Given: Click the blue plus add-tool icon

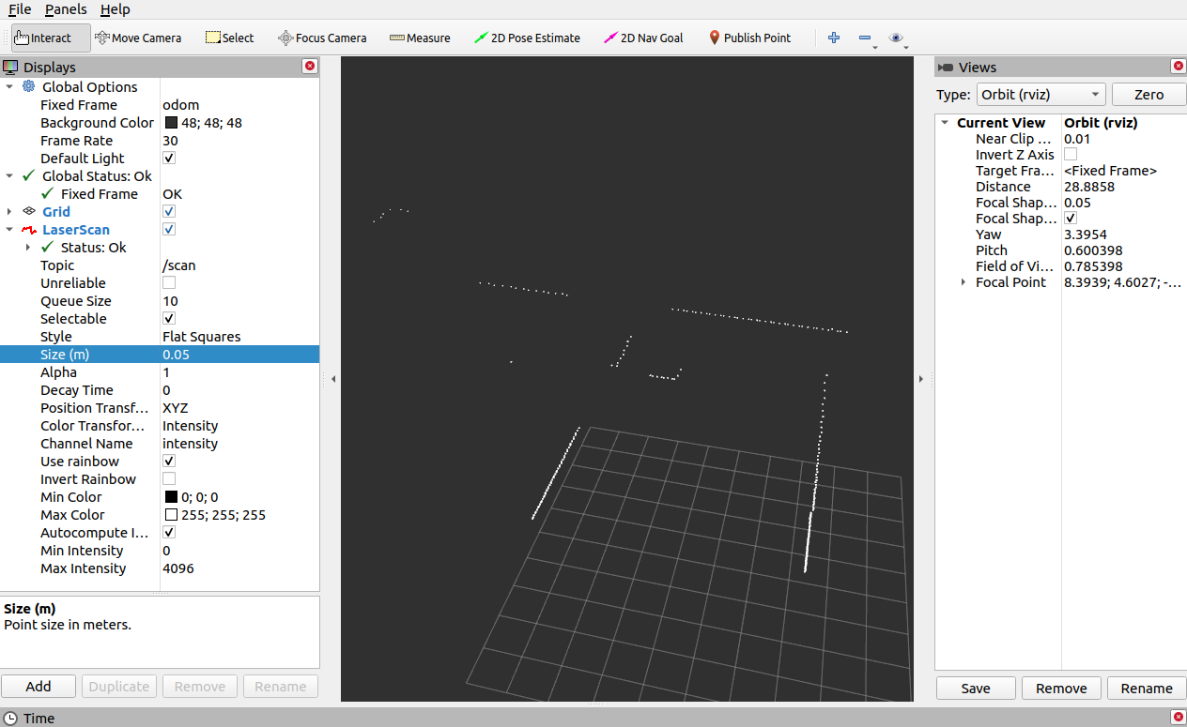Looking at the screenshot, I should coord(833,38).
